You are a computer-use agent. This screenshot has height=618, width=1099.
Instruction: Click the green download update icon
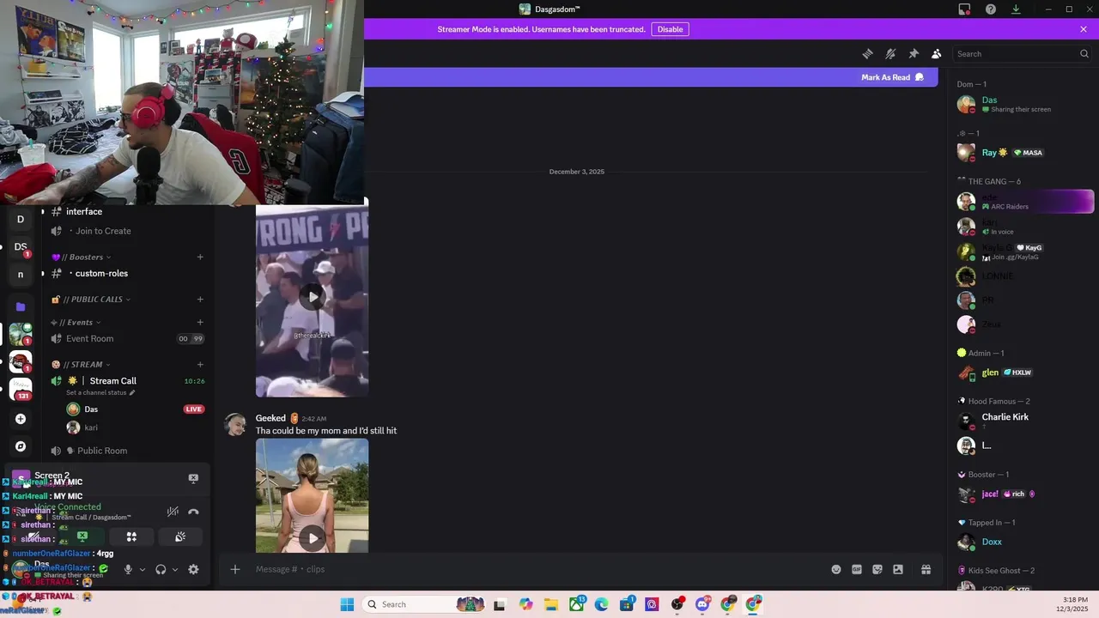pos(1016,9)
